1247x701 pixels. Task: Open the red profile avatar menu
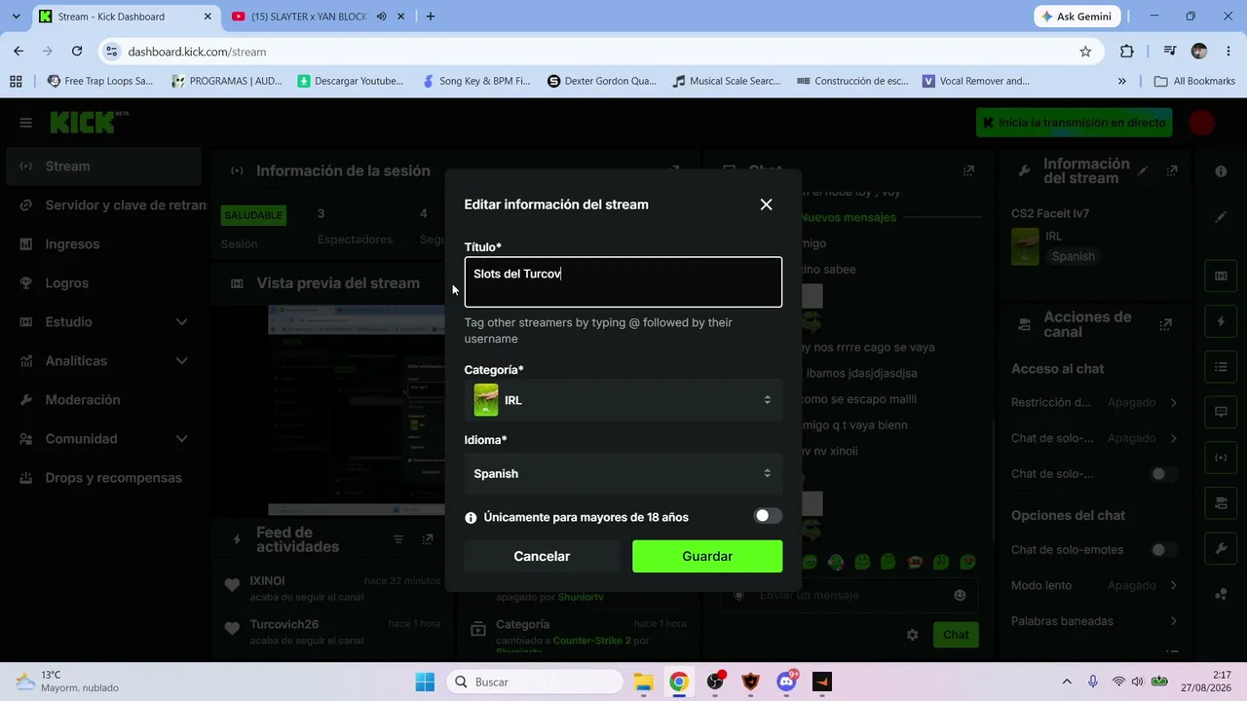(1202, 123)
